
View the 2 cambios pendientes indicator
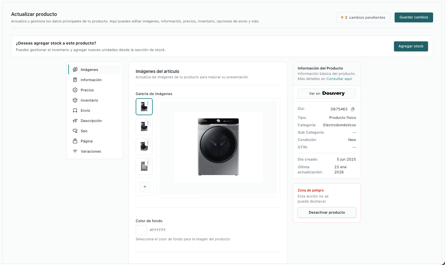[363, 17]
